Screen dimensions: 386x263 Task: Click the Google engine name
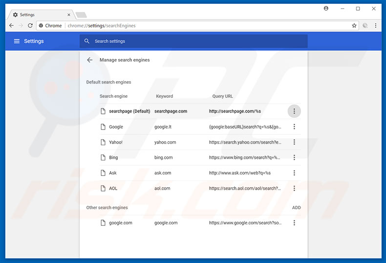(116, 127)
